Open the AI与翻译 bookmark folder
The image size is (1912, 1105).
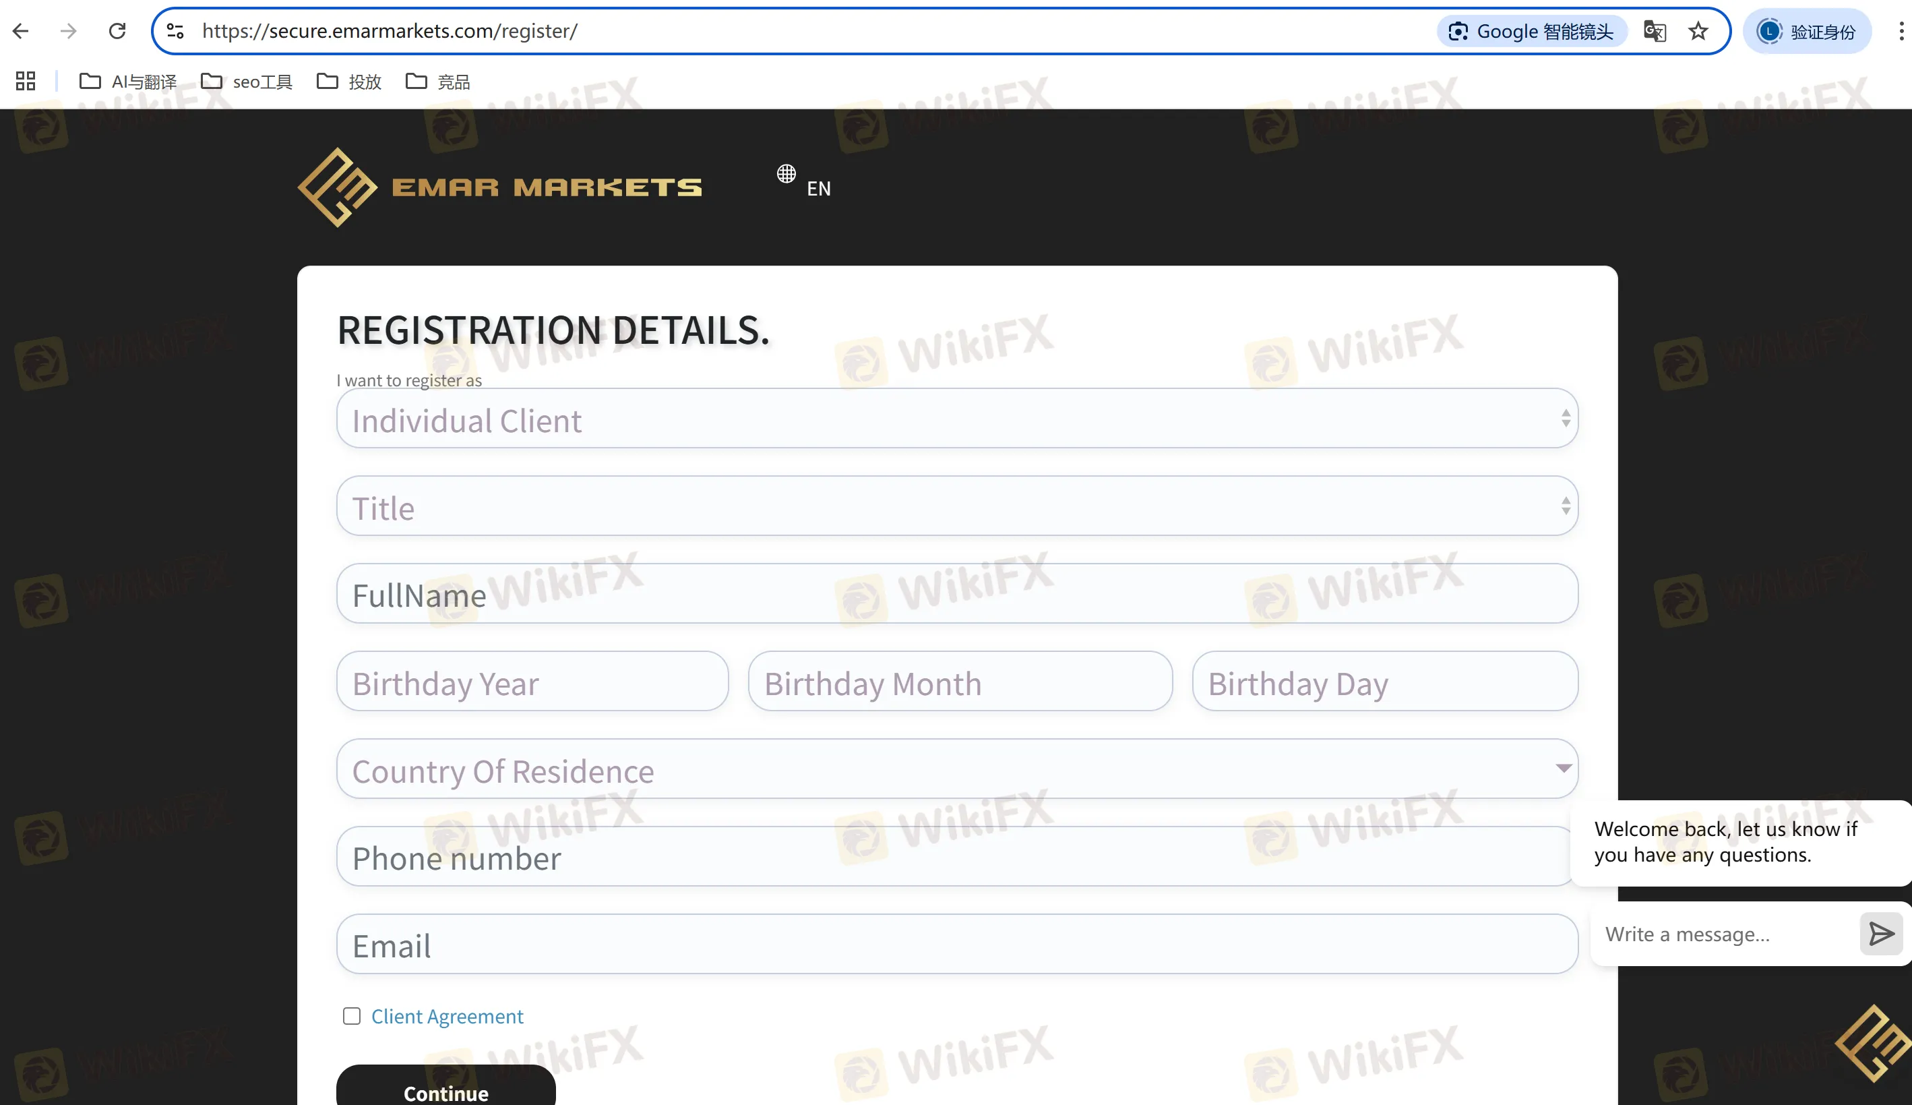click(x=128, y=81)
